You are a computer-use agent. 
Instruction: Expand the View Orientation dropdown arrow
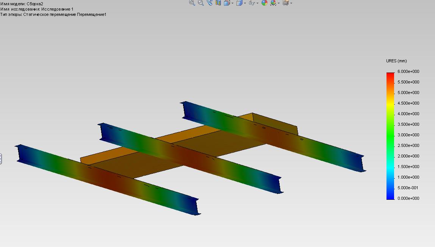[x=233, y=3]
